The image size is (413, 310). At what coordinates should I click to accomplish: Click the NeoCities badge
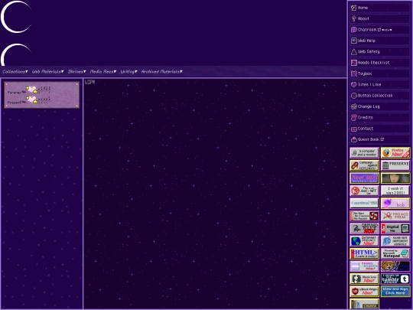tap(365, 178)
